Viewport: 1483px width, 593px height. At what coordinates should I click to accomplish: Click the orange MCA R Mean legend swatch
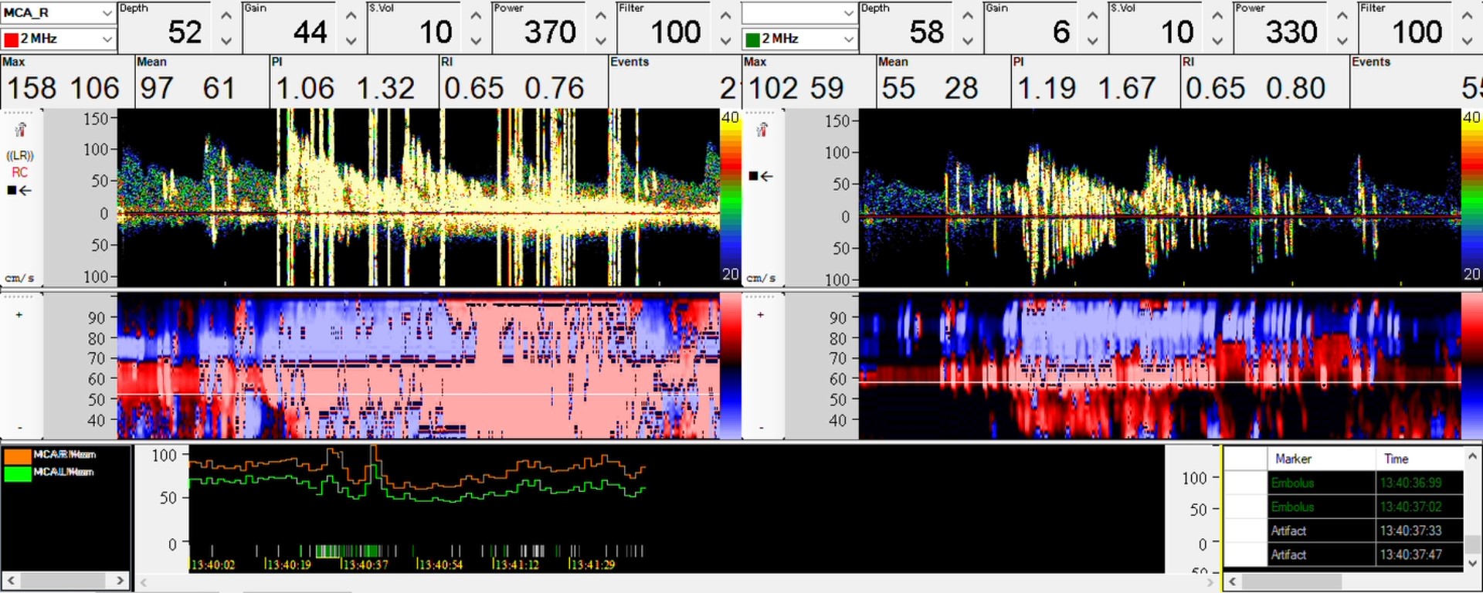tap(17, 456)
